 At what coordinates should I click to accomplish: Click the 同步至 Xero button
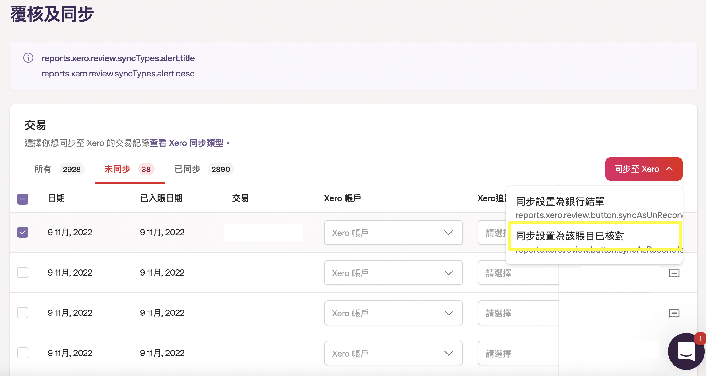pos(636,169)
